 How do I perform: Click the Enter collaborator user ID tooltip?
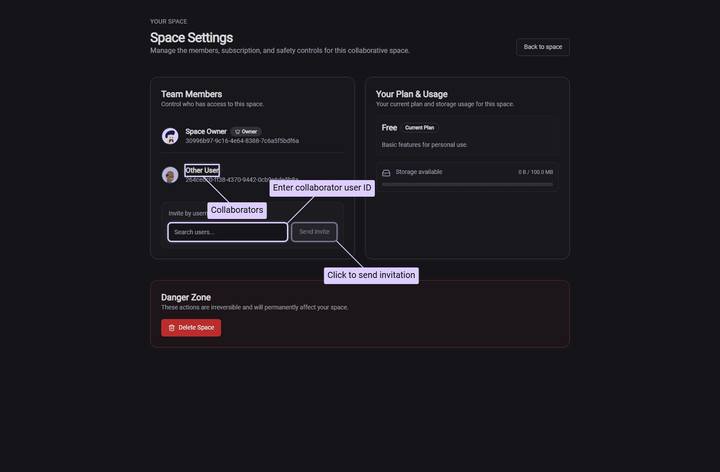[x=322, y=188]
